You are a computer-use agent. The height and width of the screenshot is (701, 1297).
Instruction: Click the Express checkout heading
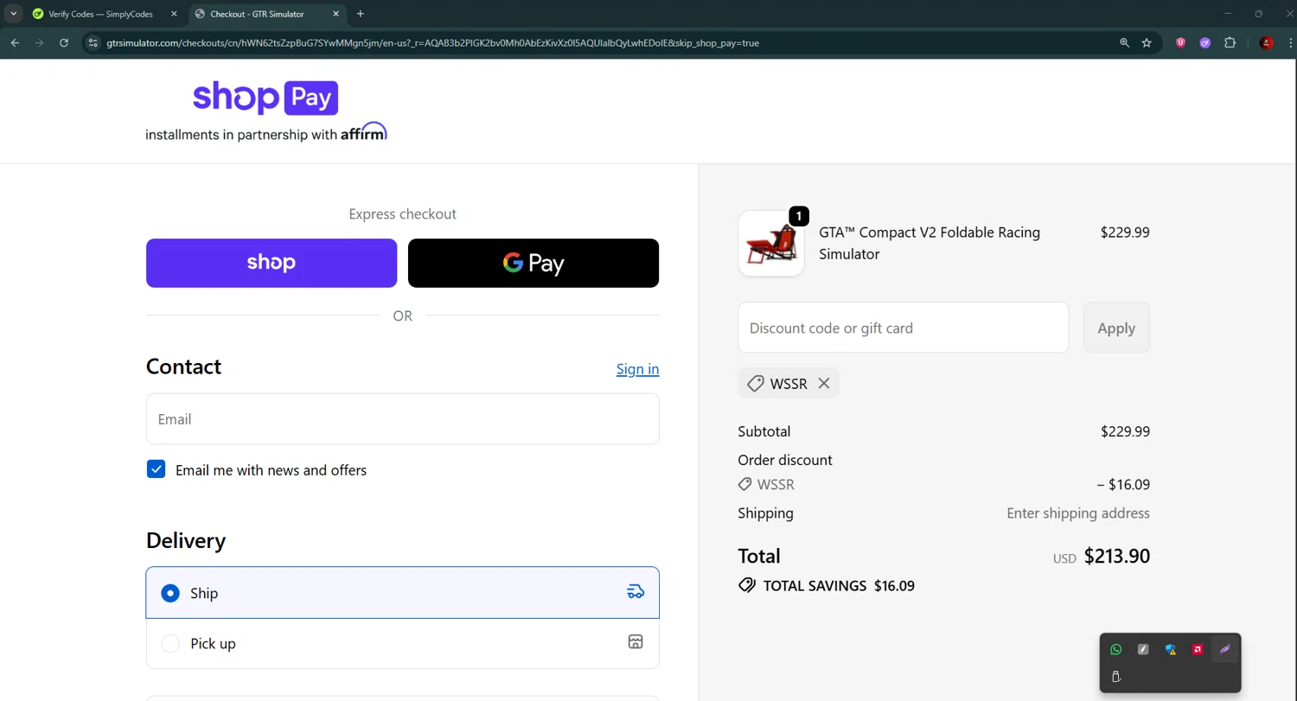tap(403, 213)
